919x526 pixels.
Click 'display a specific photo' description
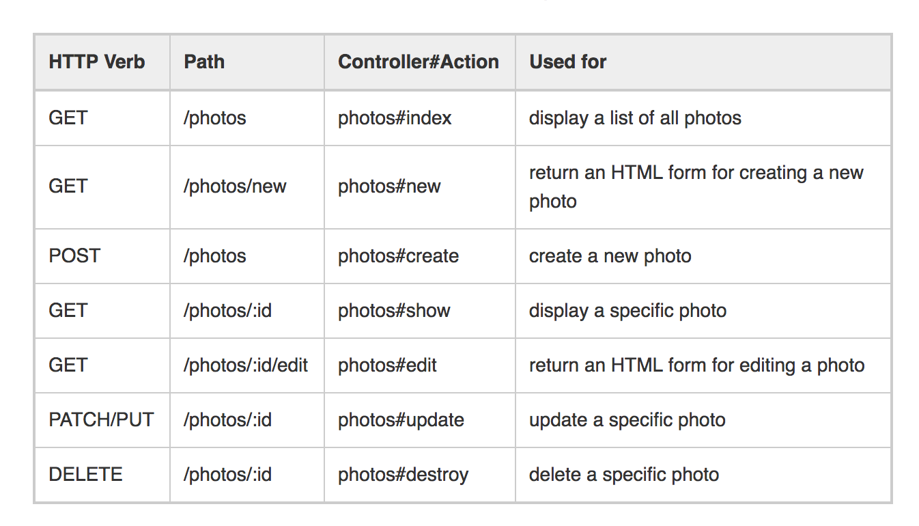tap(627, 311)
